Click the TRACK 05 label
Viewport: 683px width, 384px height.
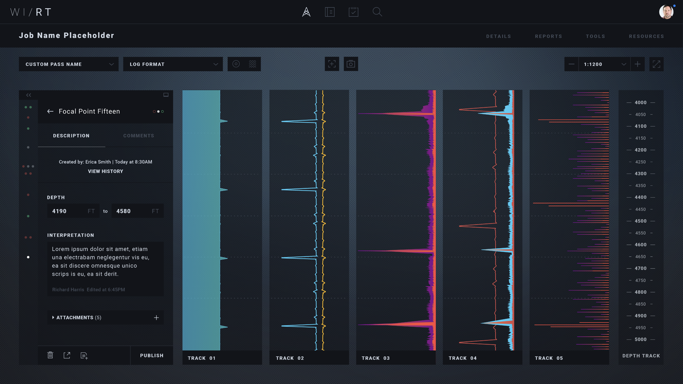[x=549, y=358]
